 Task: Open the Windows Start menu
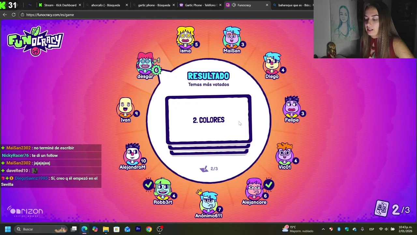point(8,229)
